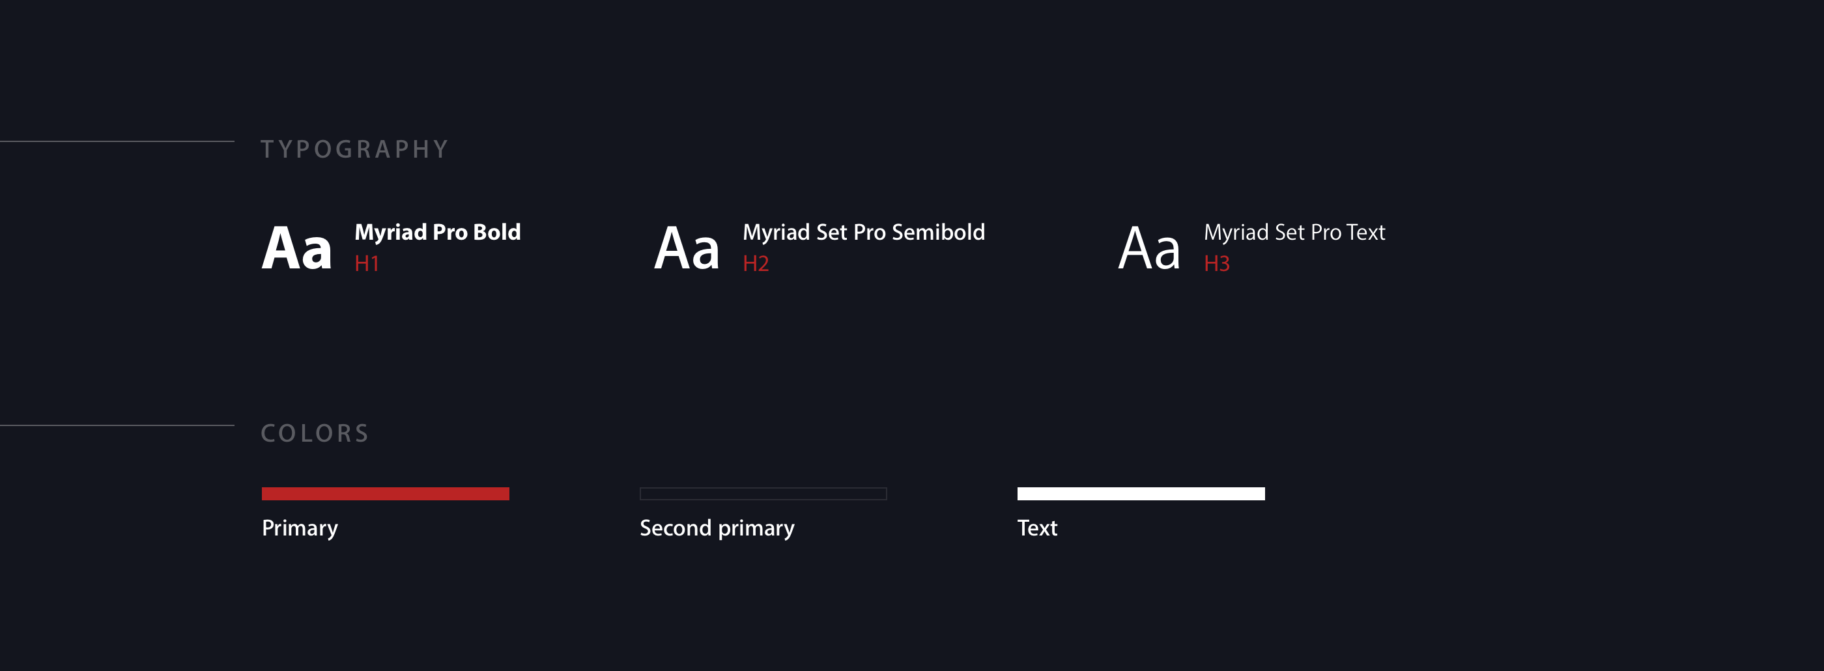1824x671 pixels.
Task: Click the Second primary label text
Action: [717, 528]
